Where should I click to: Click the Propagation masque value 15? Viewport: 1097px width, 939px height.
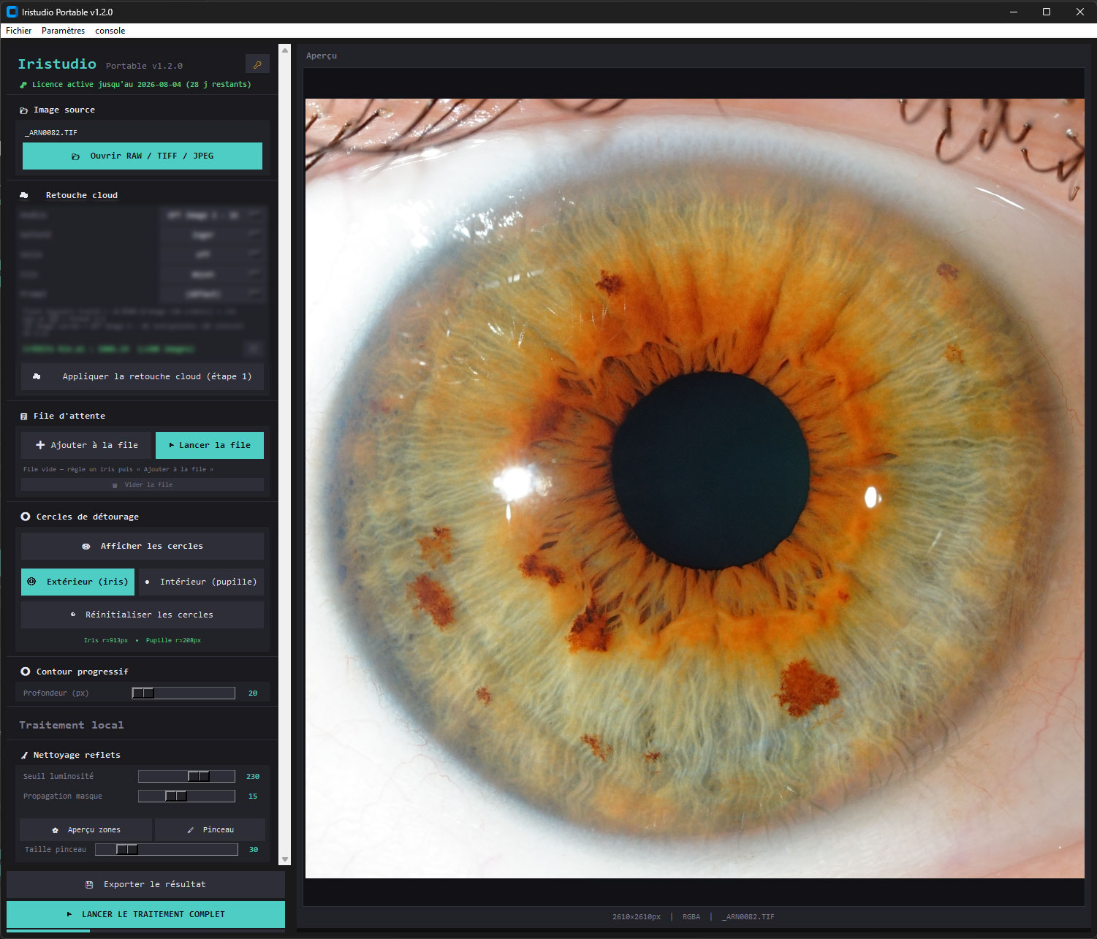coord(253,796)
